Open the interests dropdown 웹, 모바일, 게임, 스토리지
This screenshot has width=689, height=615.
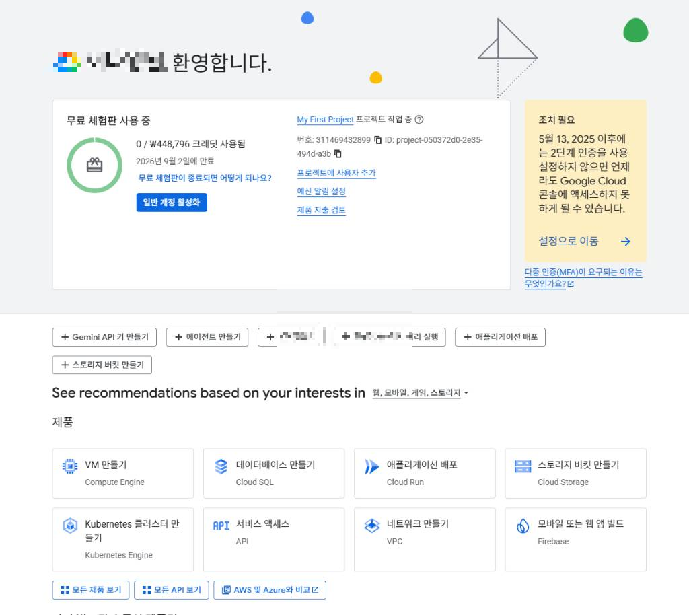click(x=420, y=393)
